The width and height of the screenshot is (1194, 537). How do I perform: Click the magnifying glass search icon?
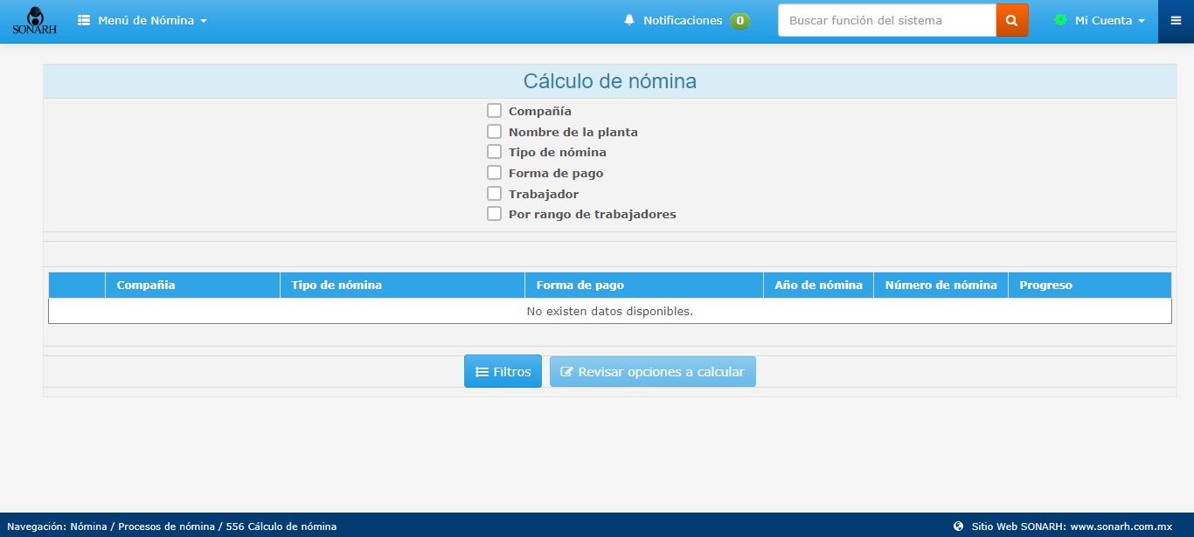tap(1011, 19)
